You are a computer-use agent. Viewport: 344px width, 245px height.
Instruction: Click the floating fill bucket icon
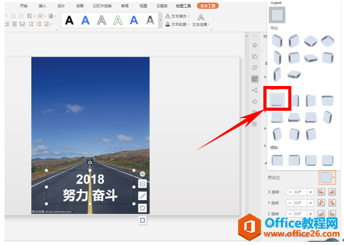coord(142,208)
